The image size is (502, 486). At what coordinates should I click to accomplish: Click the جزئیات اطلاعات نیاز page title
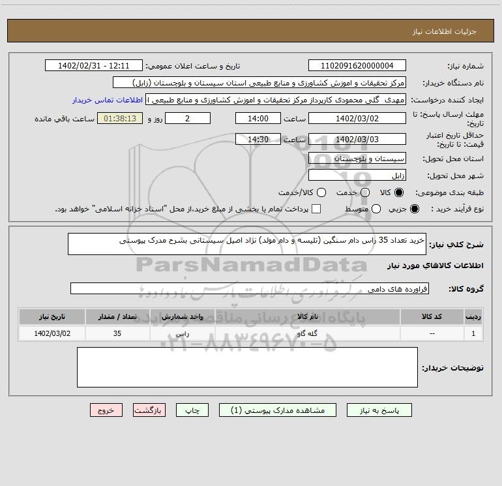pos(445,31)
